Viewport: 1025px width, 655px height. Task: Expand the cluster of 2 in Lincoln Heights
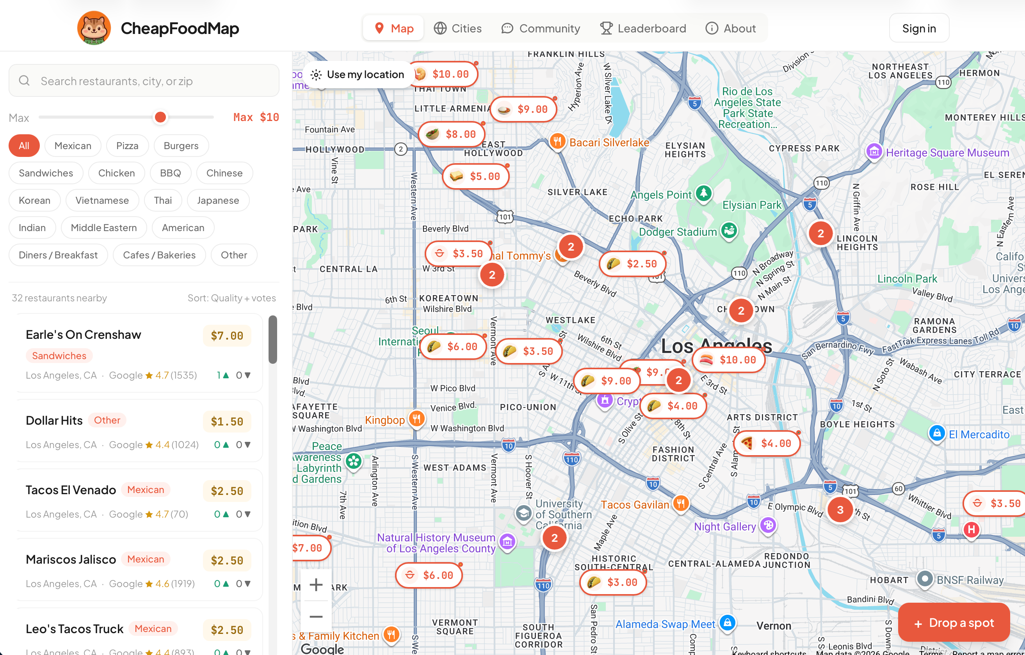pyautogui.click(x=820, y=233)
